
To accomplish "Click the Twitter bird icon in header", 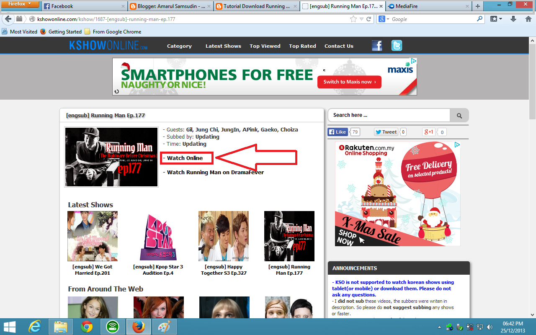I will tap(397, 46).
